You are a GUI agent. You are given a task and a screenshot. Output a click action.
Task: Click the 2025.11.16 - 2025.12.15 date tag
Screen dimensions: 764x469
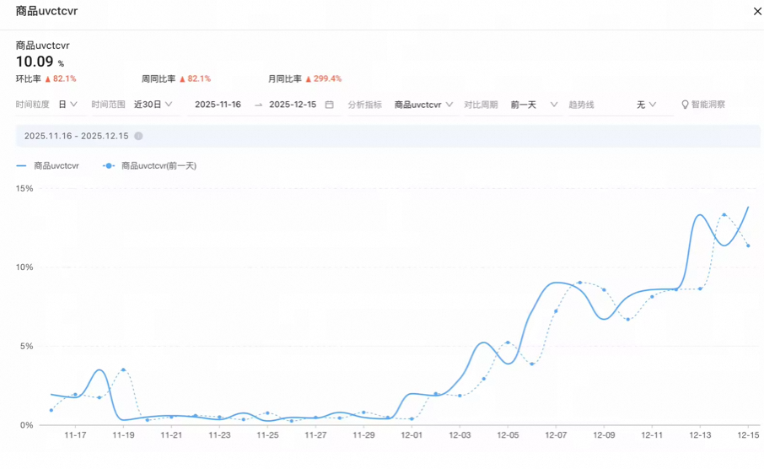coord(76,136)
